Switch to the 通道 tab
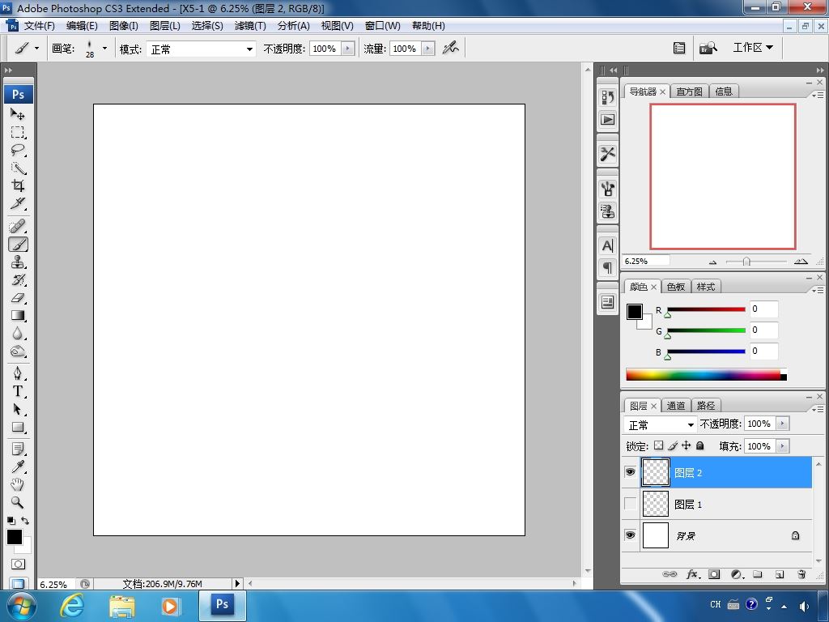The height and width of the screenshot is (622, 829). coord(676,406)
